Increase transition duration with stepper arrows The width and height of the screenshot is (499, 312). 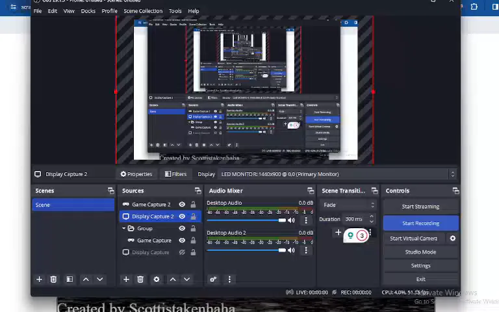coord(372,216)
